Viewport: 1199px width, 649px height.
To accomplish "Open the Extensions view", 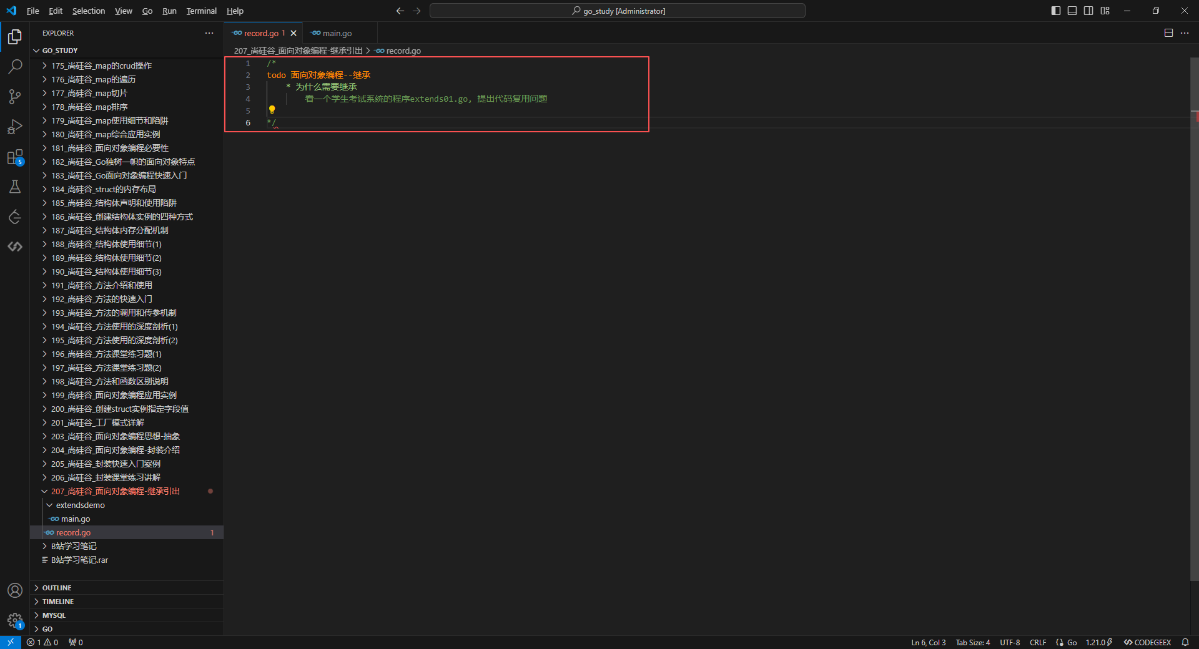I will pyautogui.click(x=15, y=157).
